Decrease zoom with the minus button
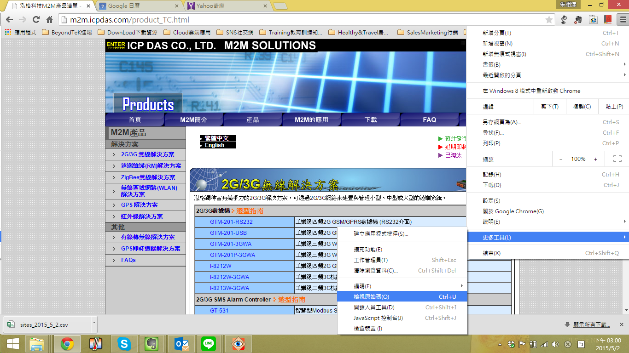 tap(561, 159)
